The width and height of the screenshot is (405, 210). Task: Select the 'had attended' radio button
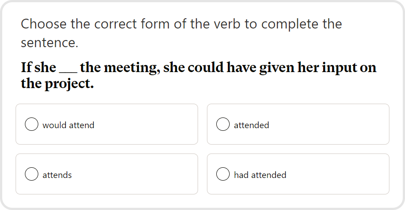pyautogui.click(x=223, y=174)
